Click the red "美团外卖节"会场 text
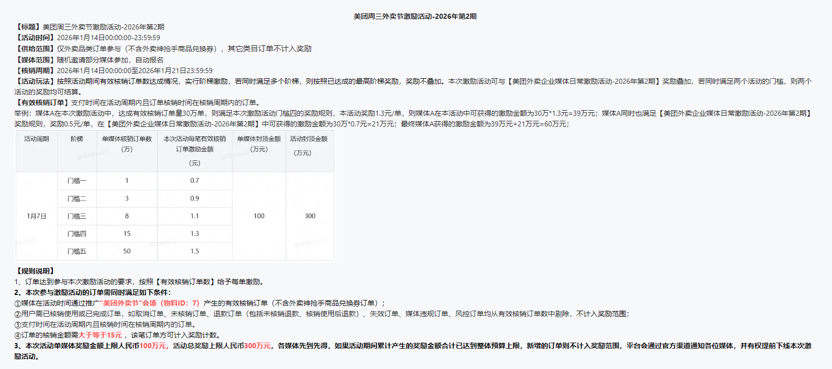The image size is (832, 369). 130,303
